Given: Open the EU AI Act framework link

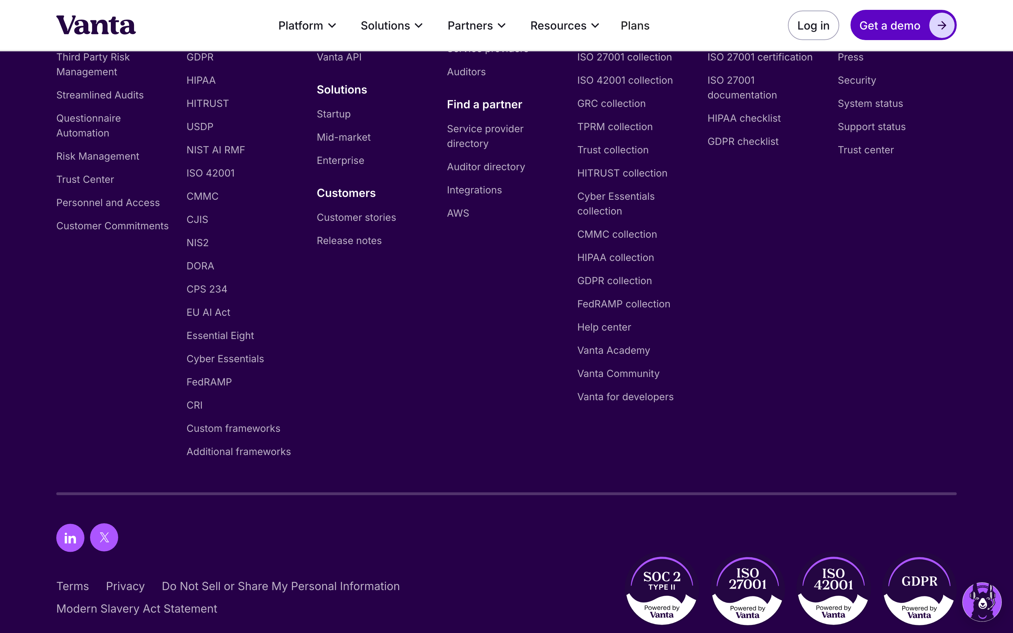Looking at the screenshot, I should pos(209,312).
